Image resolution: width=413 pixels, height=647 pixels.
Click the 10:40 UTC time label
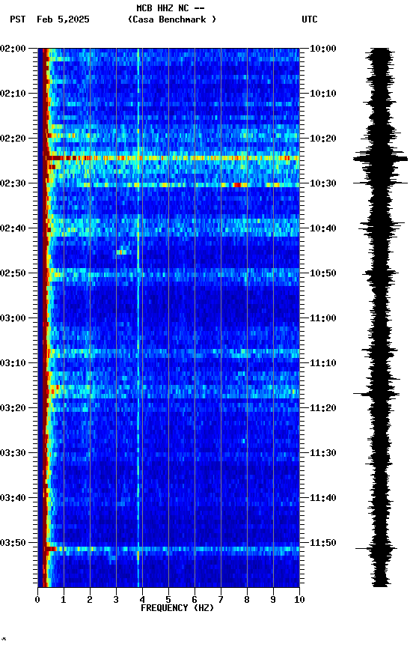[323, 228]
